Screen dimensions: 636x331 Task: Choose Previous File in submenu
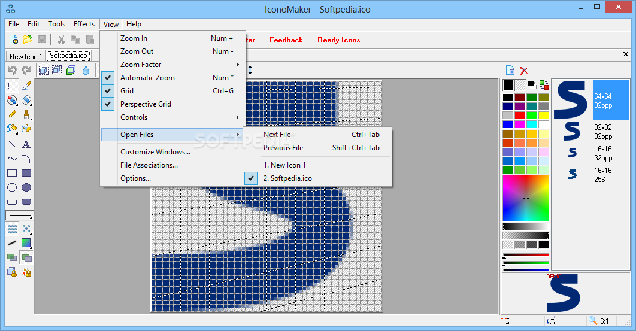pos(318,148)
